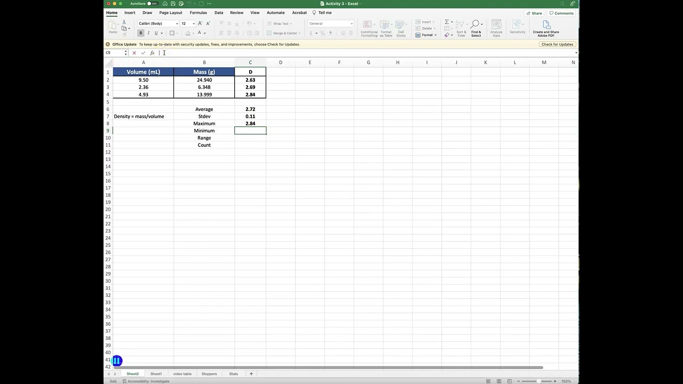Click in the formula bar input
The image size is (683, 384).
366,53
